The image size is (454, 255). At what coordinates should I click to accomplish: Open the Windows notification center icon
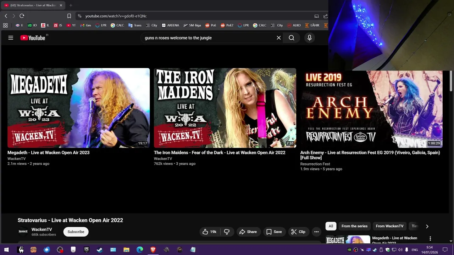445,250
